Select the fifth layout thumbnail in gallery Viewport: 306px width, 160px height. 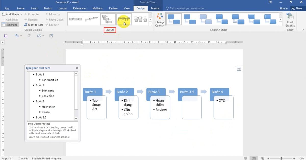pyautogui.click(x=140, y=19)
